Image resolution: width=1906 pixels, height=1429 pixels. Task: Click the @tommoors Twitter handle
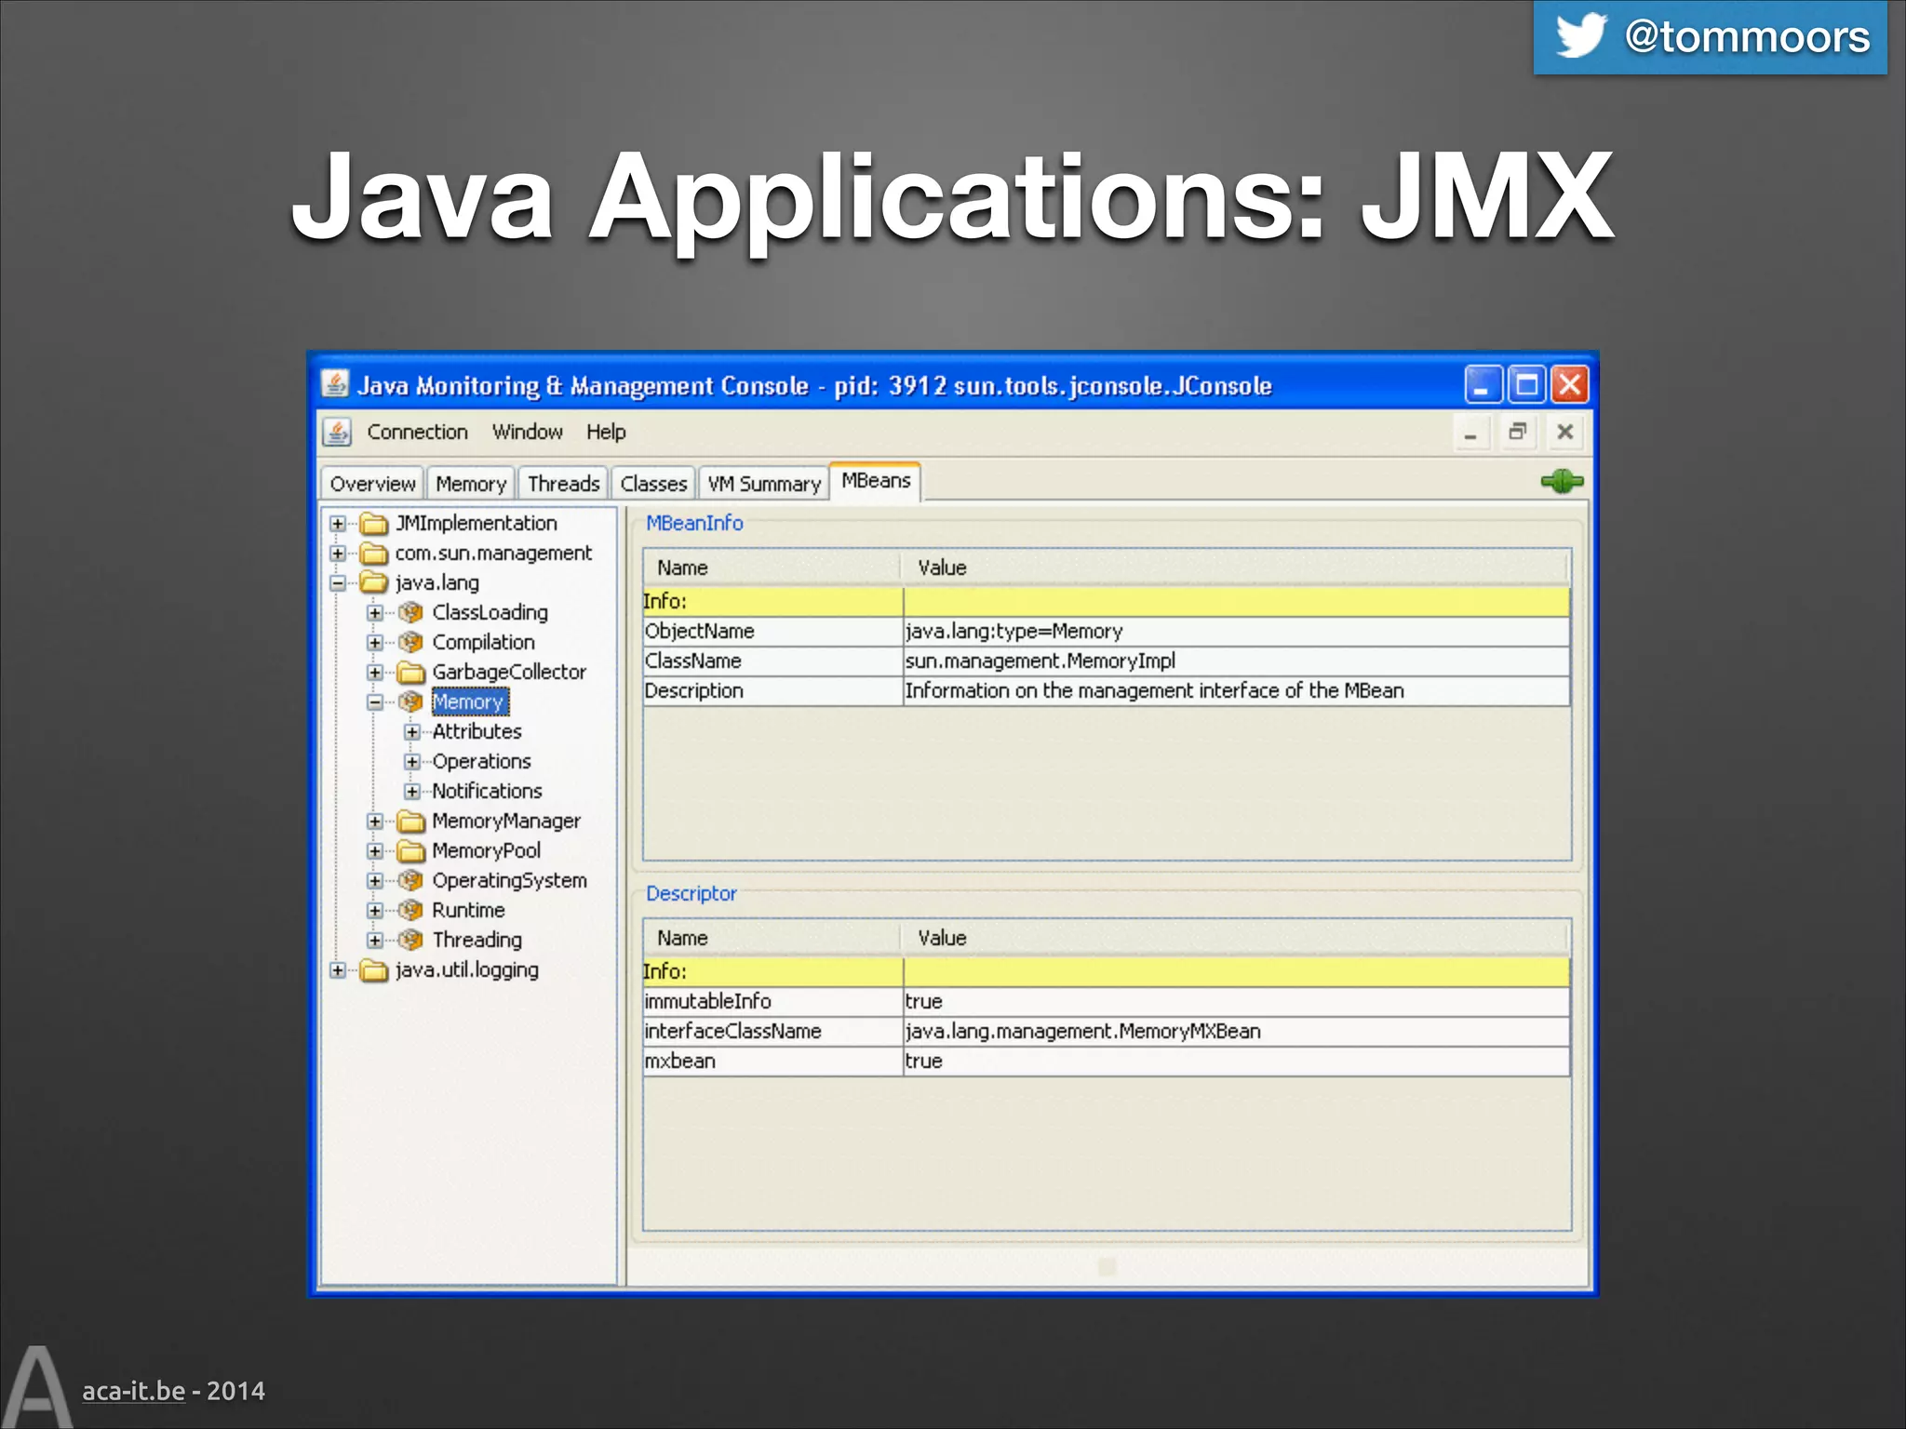tap(1747, 37)
